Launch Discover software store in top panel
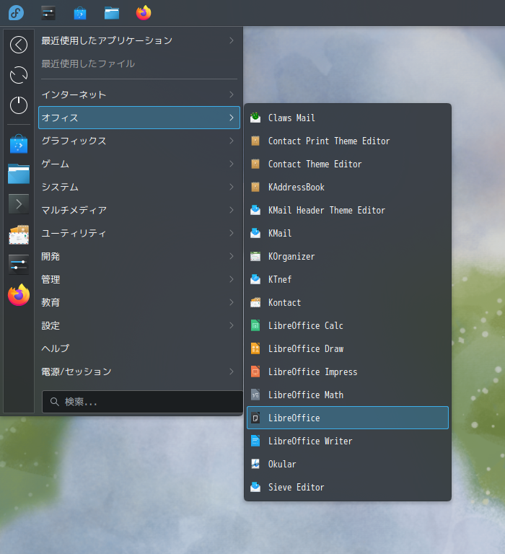The height and width of the screenshot is (554, 505). click(80, 14)
